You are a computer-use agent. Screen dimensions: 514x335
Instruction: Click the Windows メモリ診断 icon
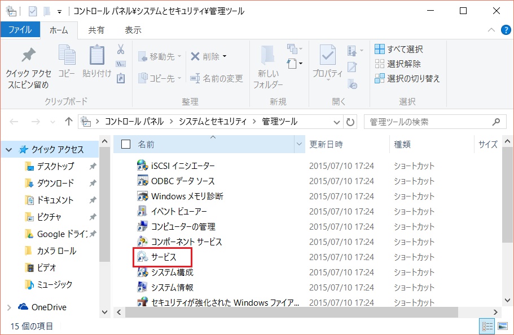click(143, 196)
